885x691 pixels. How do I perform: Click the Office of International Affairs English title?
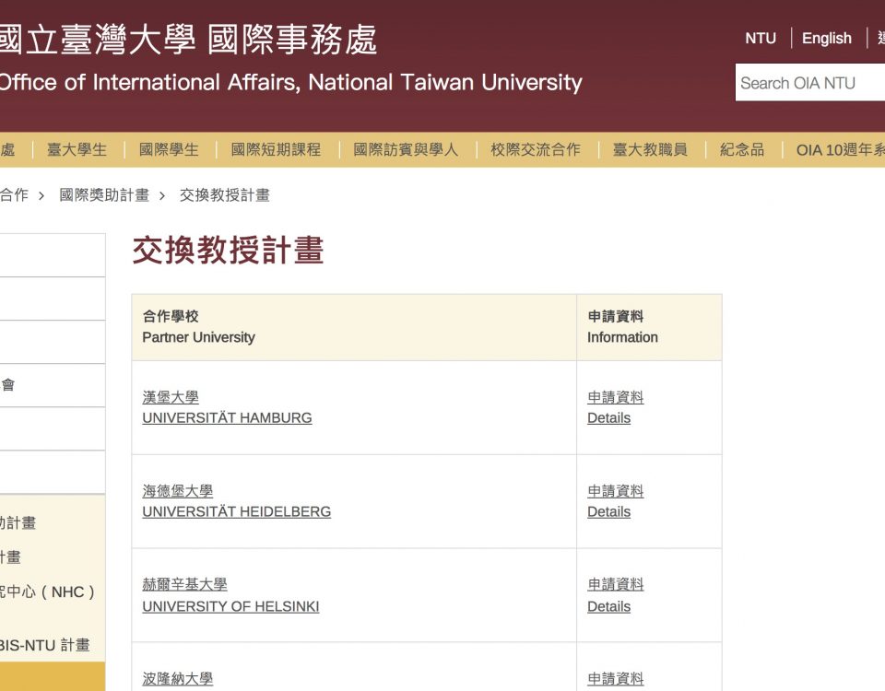point(290,82)
